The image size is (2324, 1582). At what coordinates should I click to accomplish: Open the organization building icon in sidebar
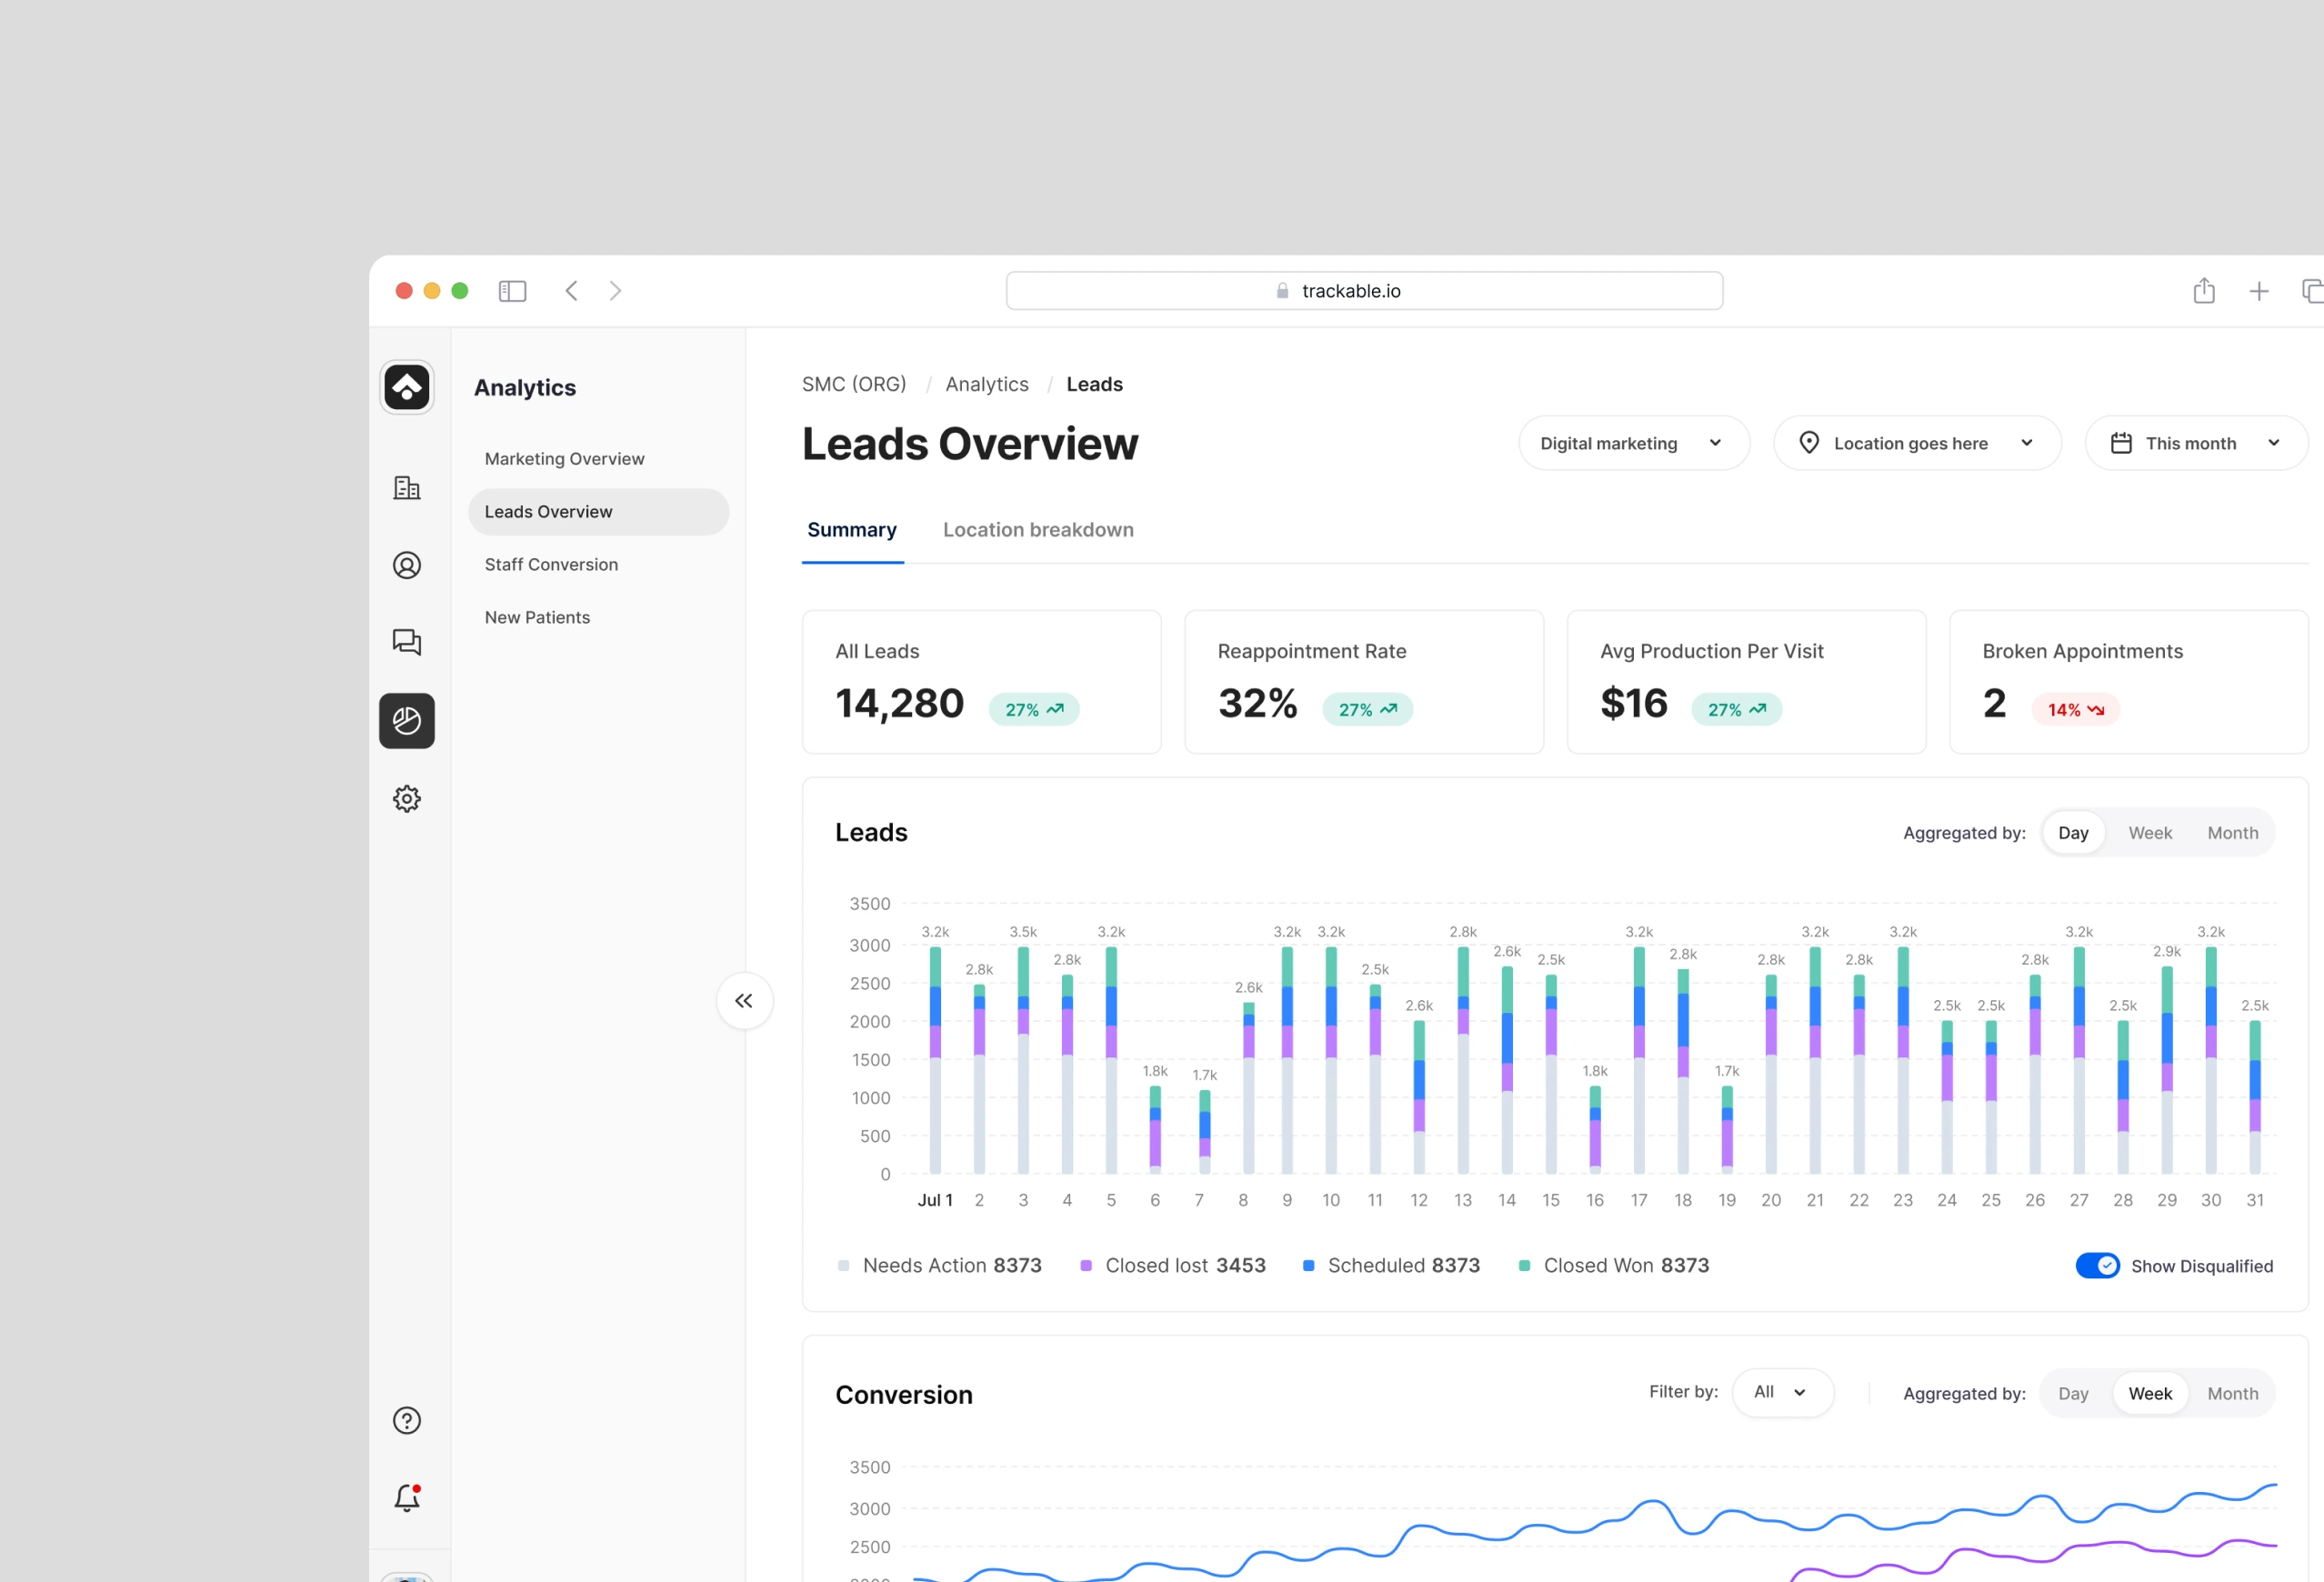pyautogui.click(x=406, y=488)
